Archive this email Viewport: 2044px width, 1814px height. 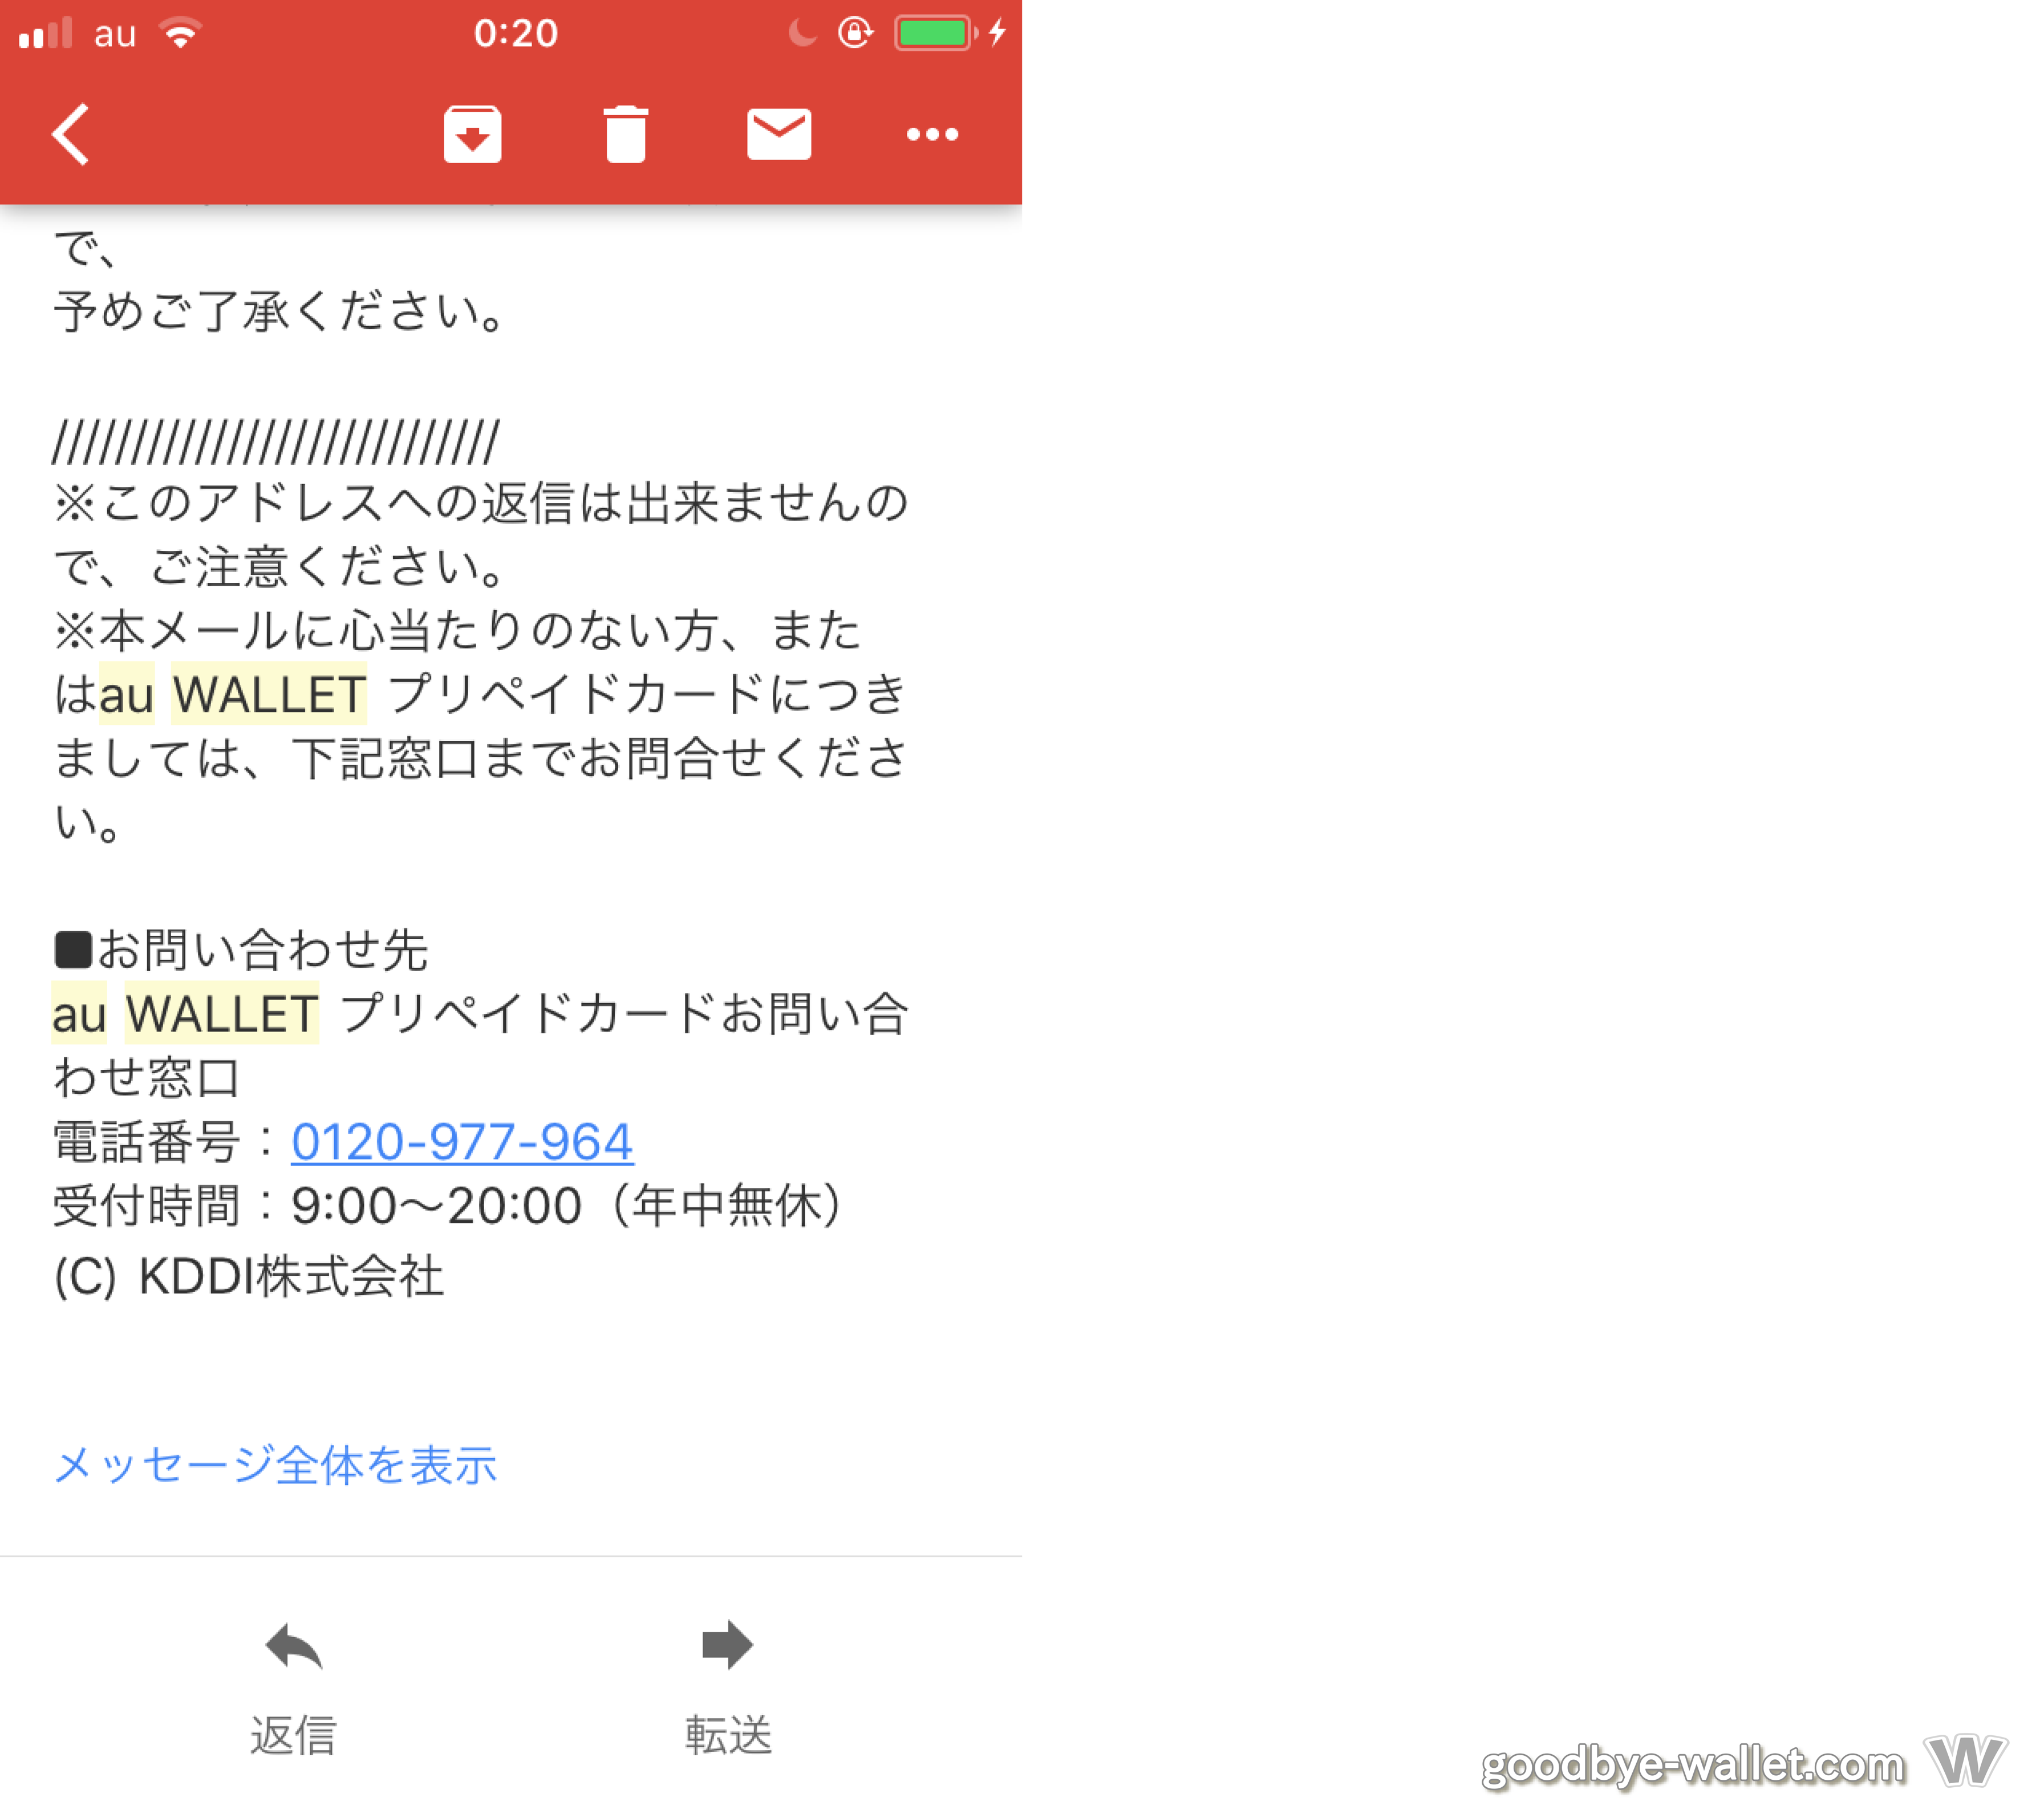click(472, 134)
